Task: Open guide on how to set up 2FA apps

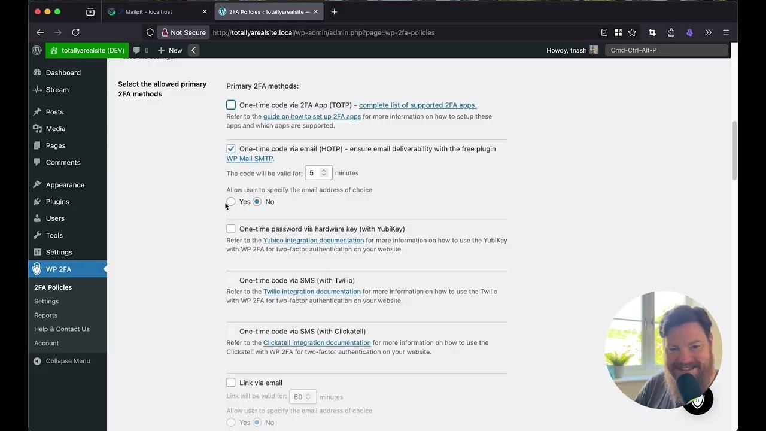Action: point(312,116)
